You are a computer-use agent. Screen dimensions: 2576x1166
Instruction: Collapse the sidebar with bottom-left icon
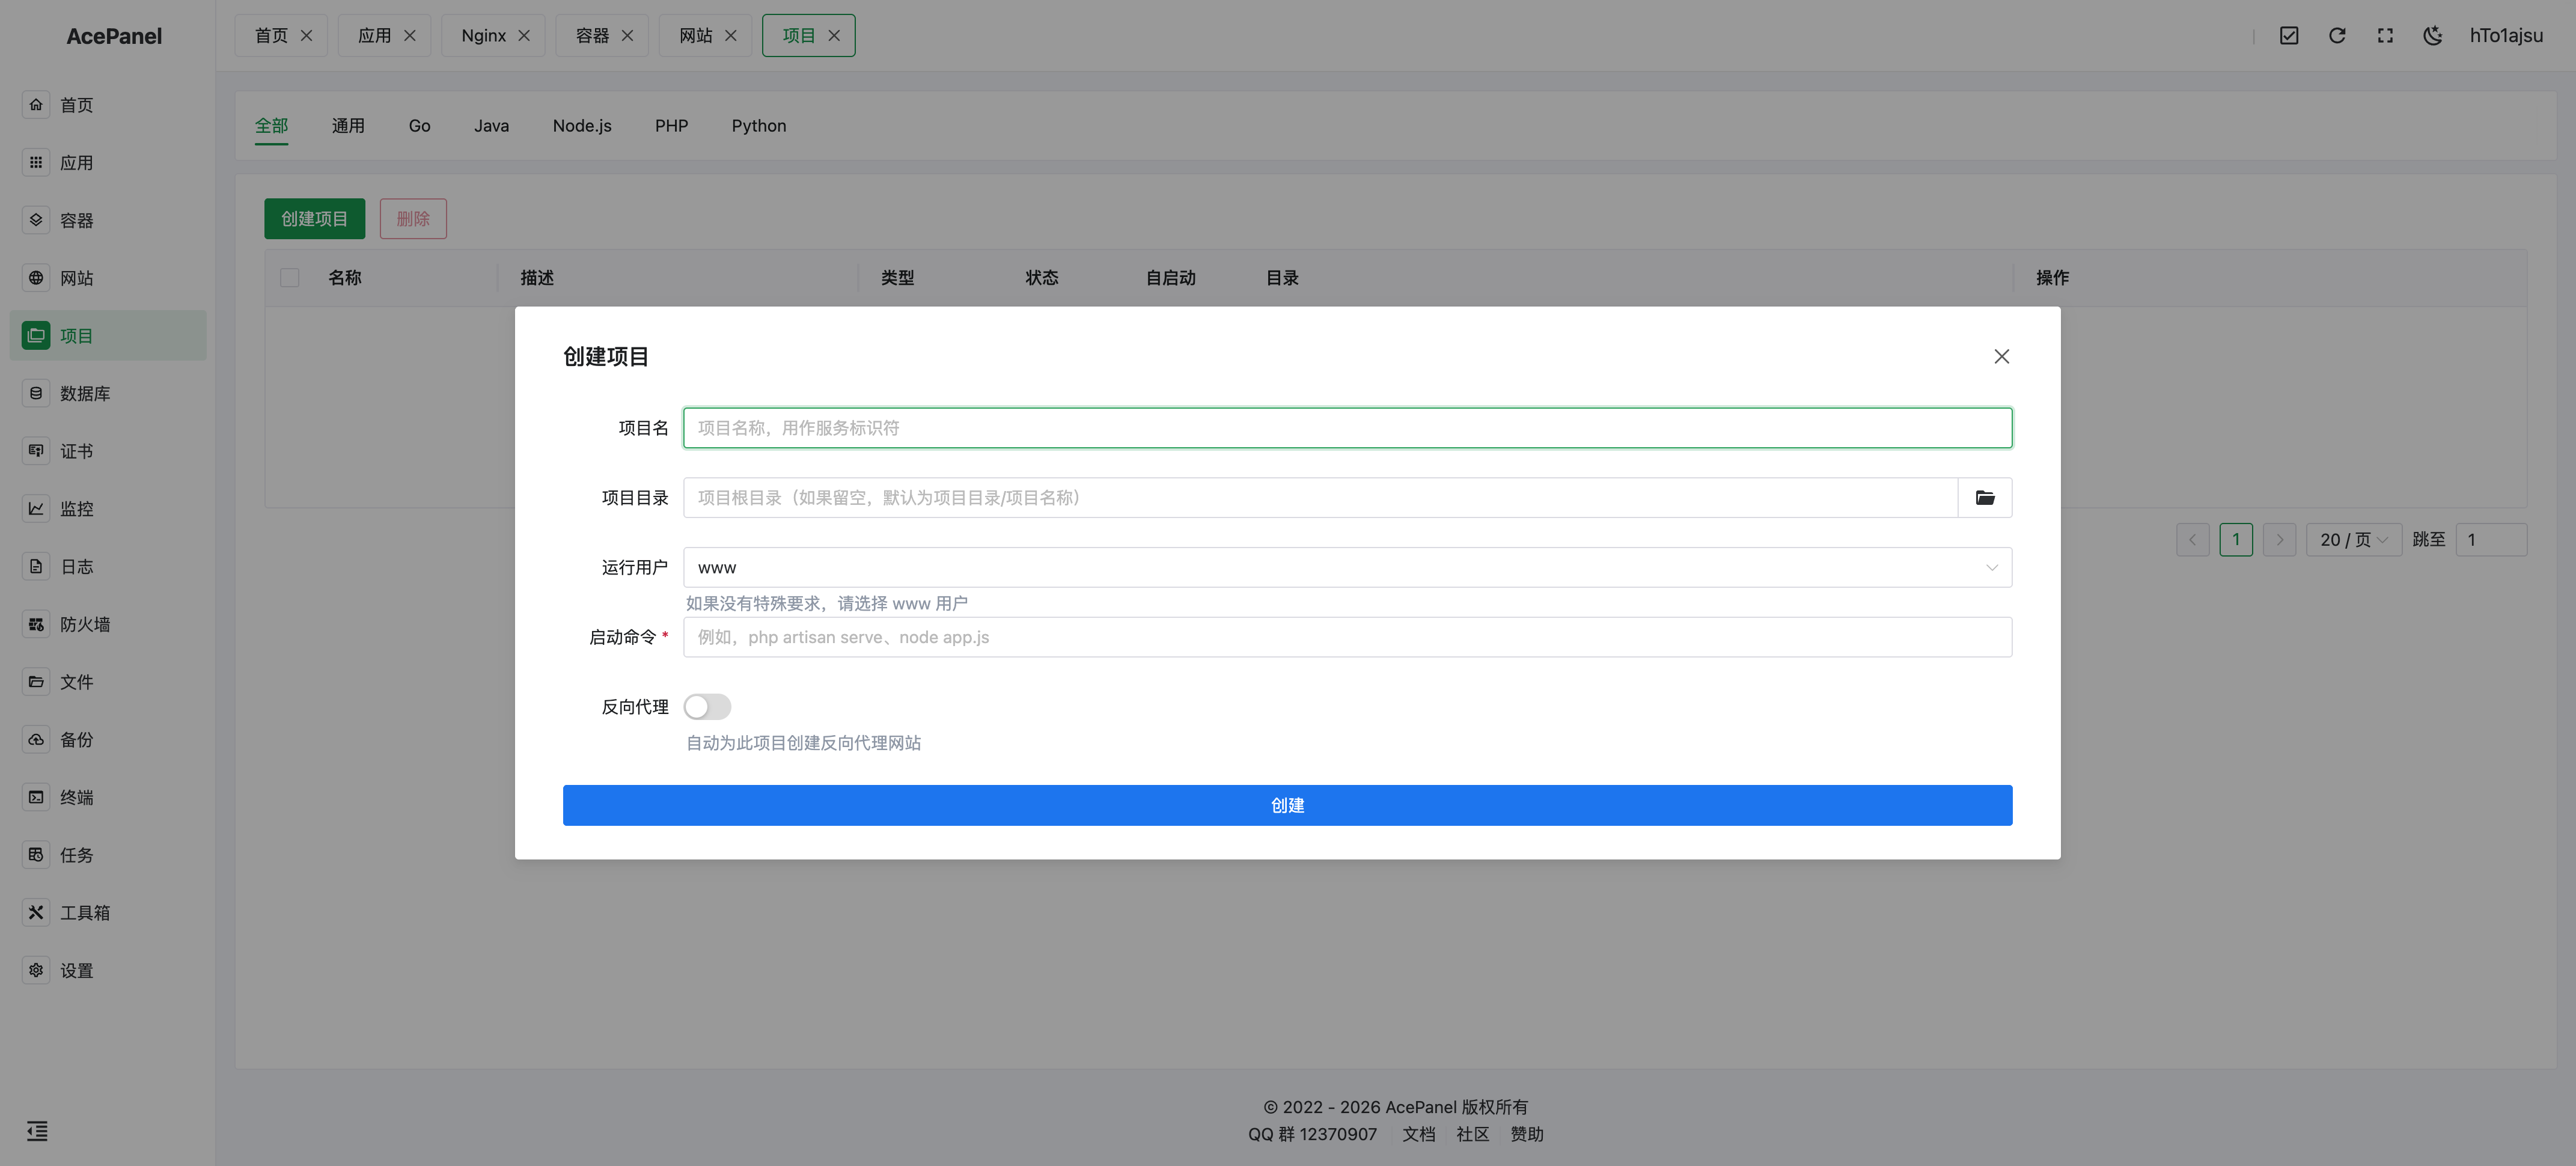(37, 1131)
